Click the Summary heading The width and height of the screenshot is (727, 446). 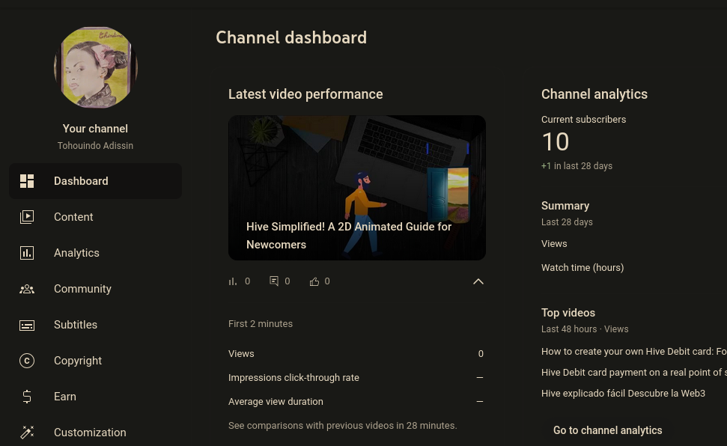(565, 205)
